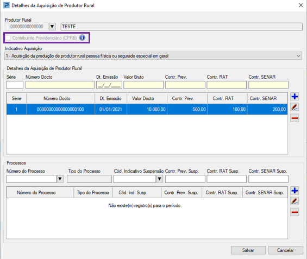Edit process using pencil icon in Processos
This screenshot has height=259, width=307.
tap(295, 201)
